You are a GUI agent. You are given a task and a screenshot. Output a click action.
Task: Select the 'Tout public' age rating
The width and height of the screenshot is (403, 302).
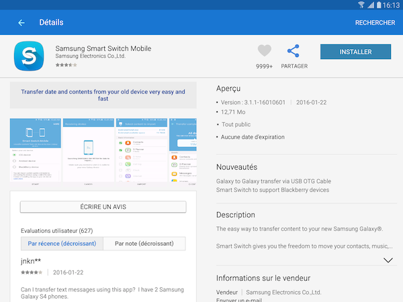pos(236,125)
